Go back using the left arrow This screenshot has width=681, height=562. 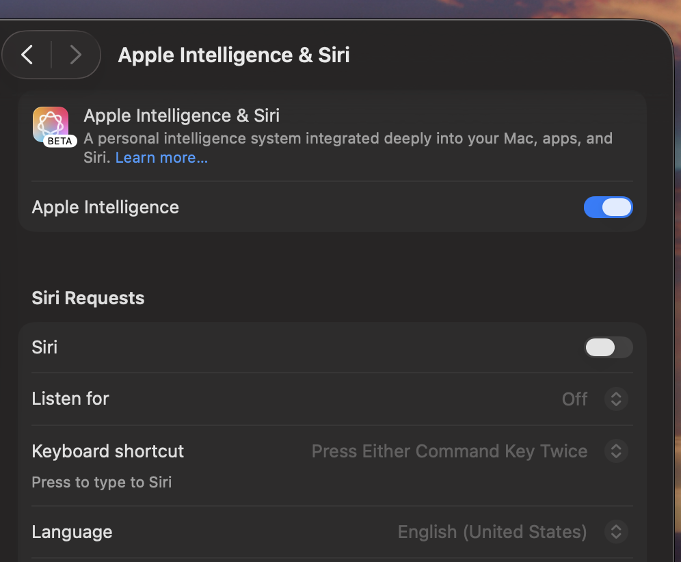(x=27, y=55)
